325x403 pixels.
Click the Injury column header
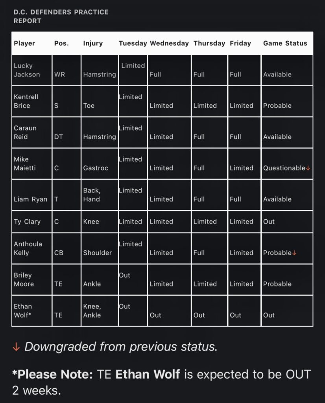point(92,44)
